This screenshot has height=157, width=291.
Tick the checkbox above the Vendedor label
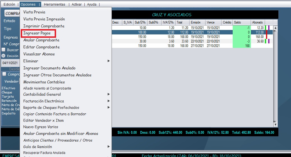pyautogui.click(x=4, y=74)
